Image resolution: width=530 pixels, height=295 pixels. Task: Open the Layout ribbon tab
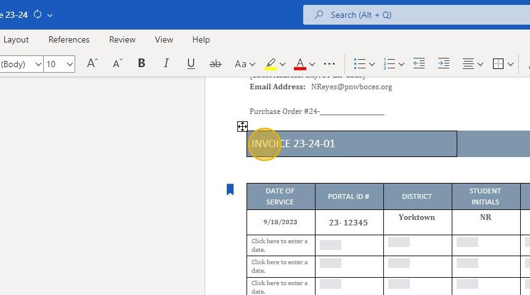pos(16,39)
